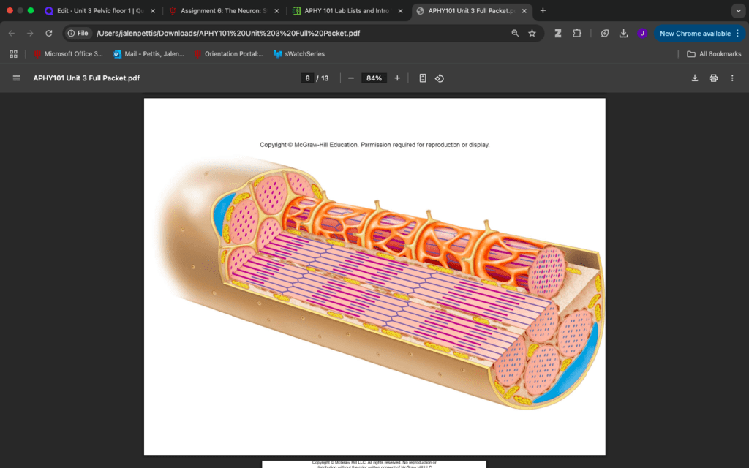
Task: Open the Orientation Portal bookmark
Action: pos(229,54)
